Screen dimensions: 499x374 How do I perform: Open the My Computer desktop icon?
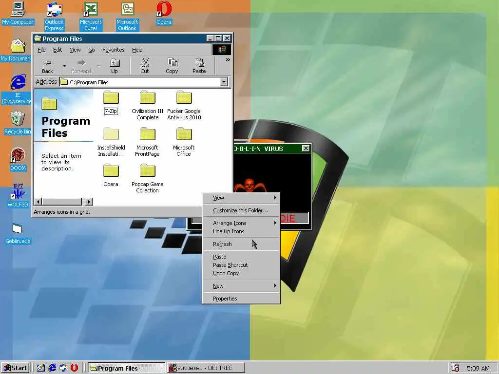[18, 13]
